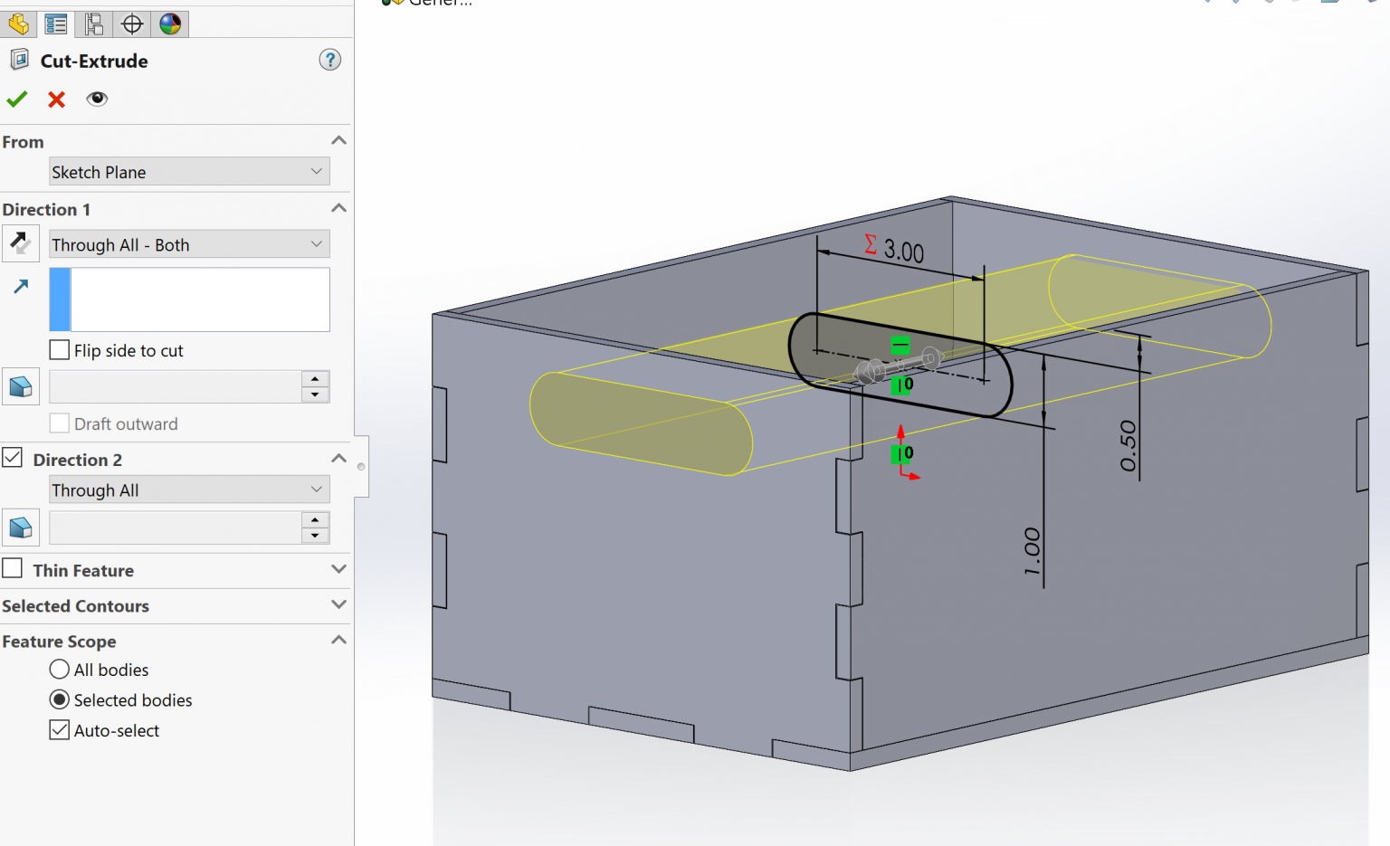1390x846 pixels.
Task: Enable the Flip side to cut checkbox
Action: [x=59, y=349]
